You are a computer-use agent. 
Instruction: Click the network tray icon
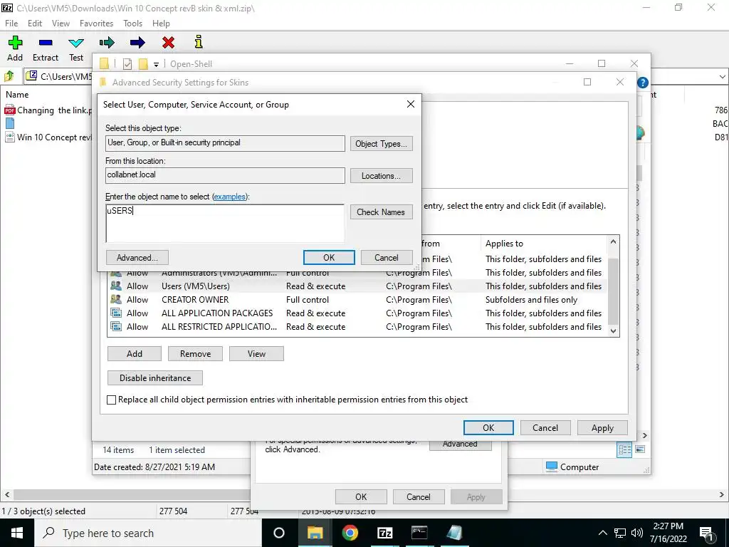click(x=620, y=533)
